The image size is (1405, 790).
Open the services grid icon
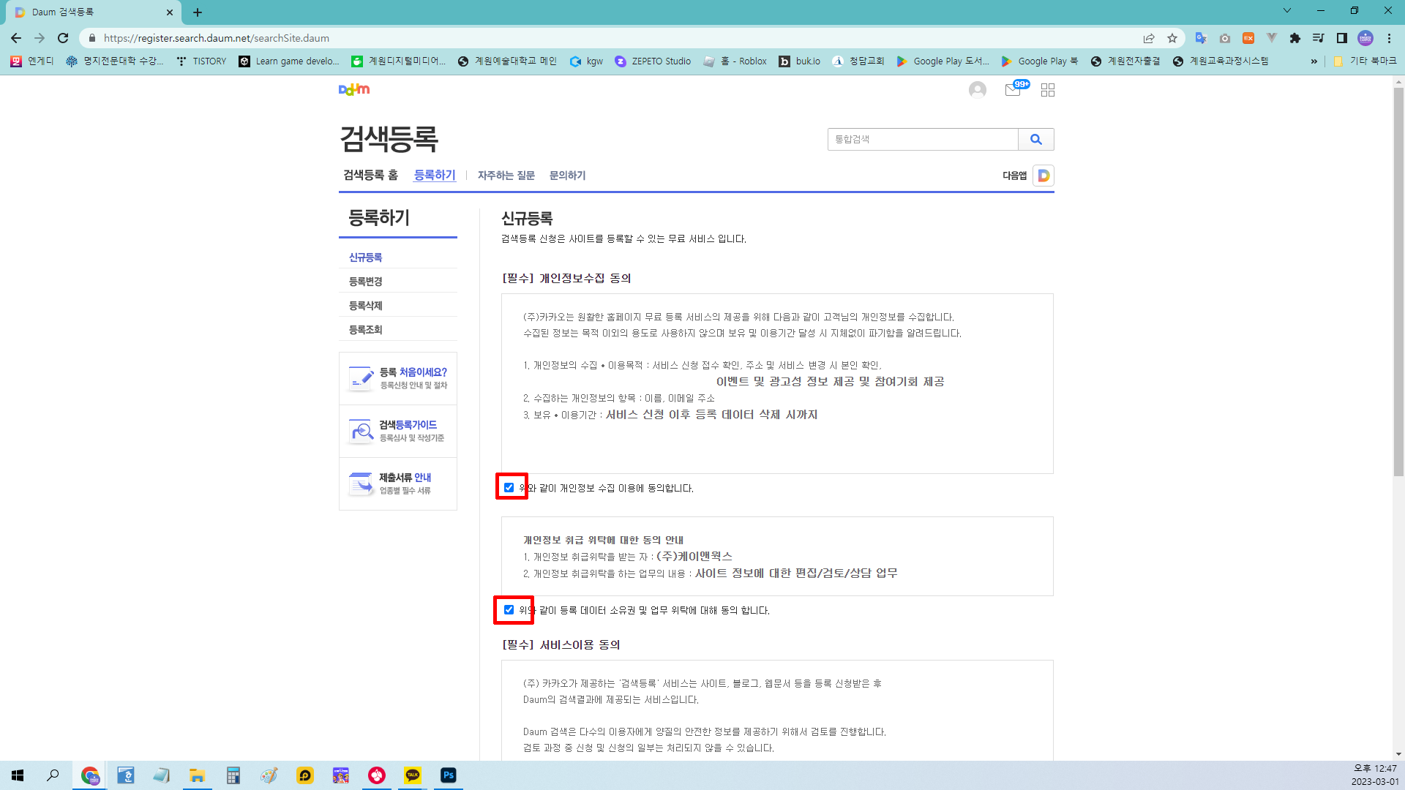(x=1048, y=90)
